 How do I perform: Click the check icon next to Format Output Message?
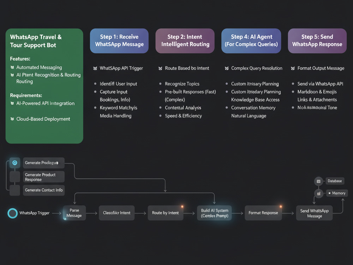[x=293, y=68]
